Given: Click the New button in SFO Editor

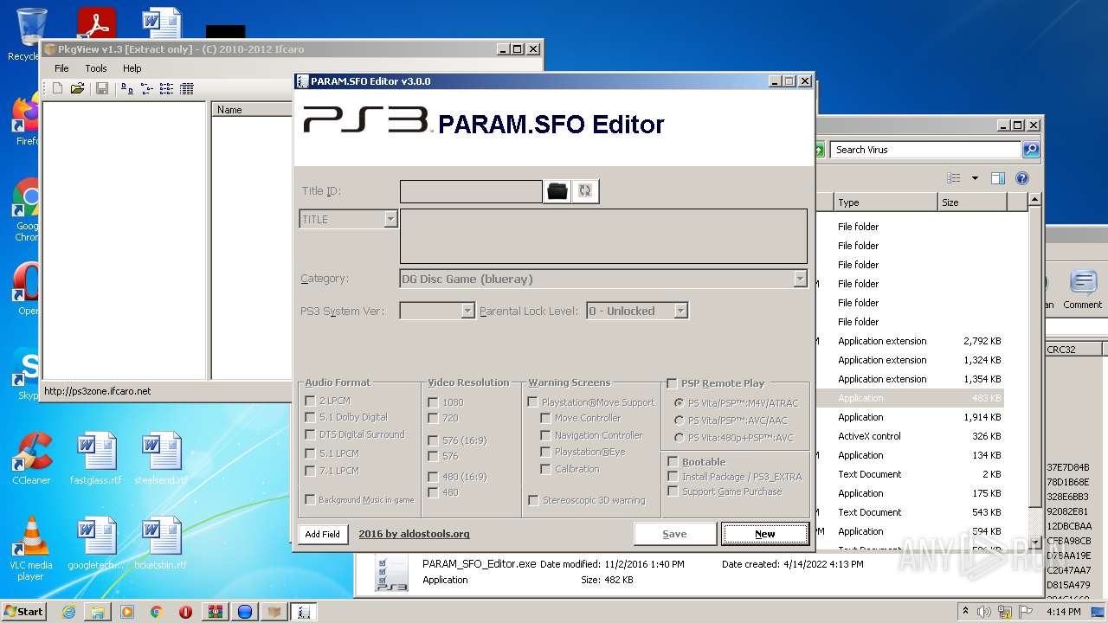Looking at the screenshot, I should tap(764, 534).
